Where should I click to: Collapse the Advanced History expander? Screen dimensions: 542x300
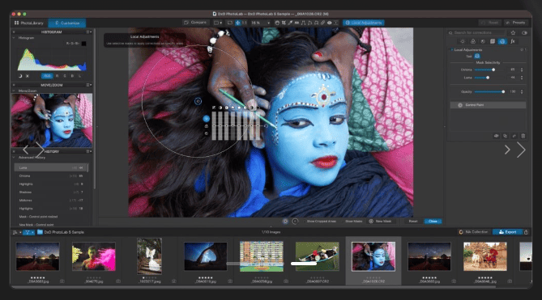[x=14, y=157]
